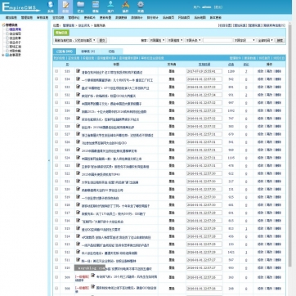296x296 pixels.
Task: Open the Other (其他) gear icon
Action: [141, 7]
